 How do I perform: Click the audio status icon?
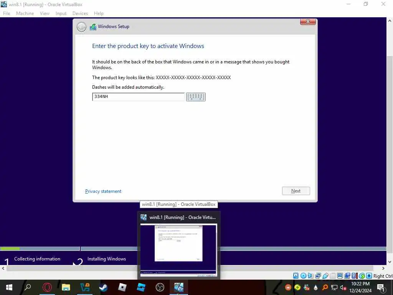[x=310, y=276]
